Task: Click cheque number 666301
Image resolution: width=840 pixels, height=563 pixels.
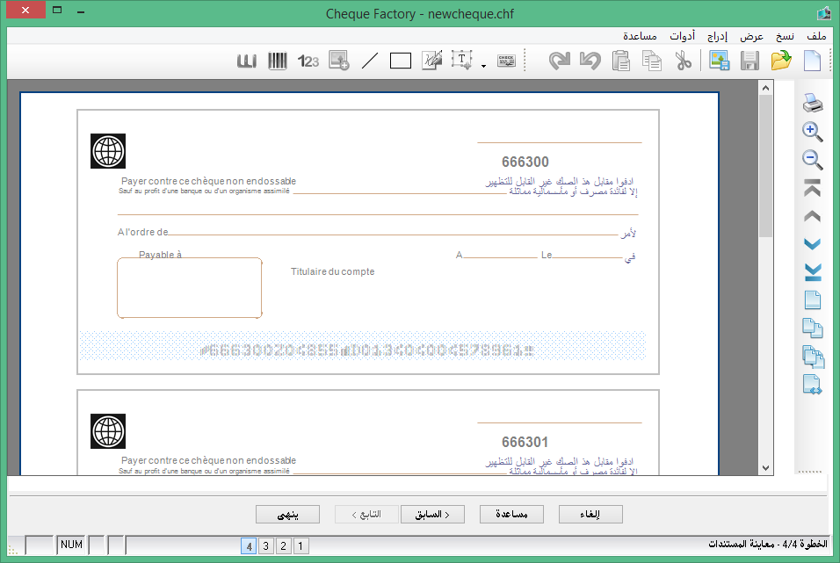Action: [525, 442]
